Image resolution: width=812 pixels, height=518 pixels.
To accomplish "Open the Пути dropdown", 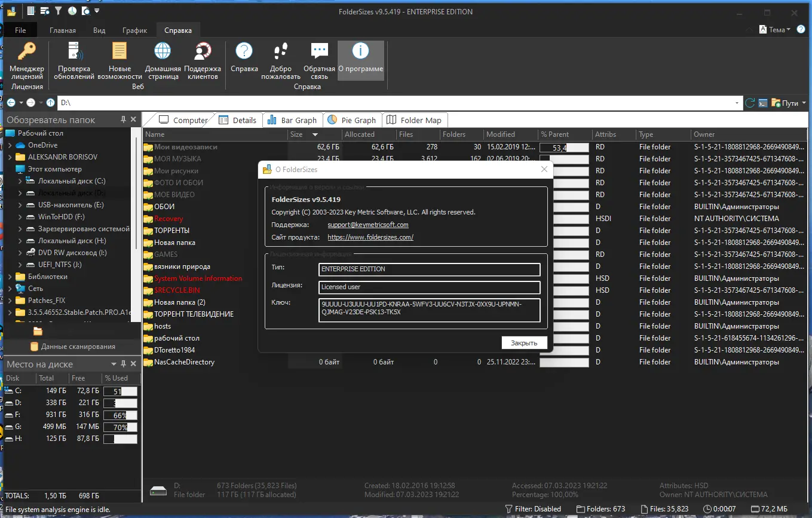I will click(790, 103).
